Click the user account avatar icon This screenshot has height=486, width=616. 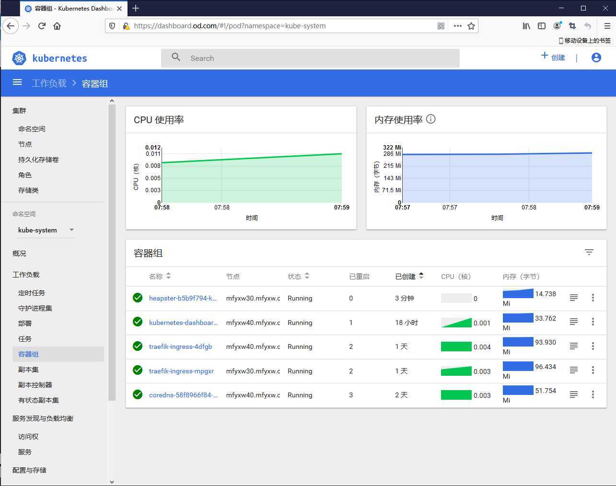tap(596, 58)
